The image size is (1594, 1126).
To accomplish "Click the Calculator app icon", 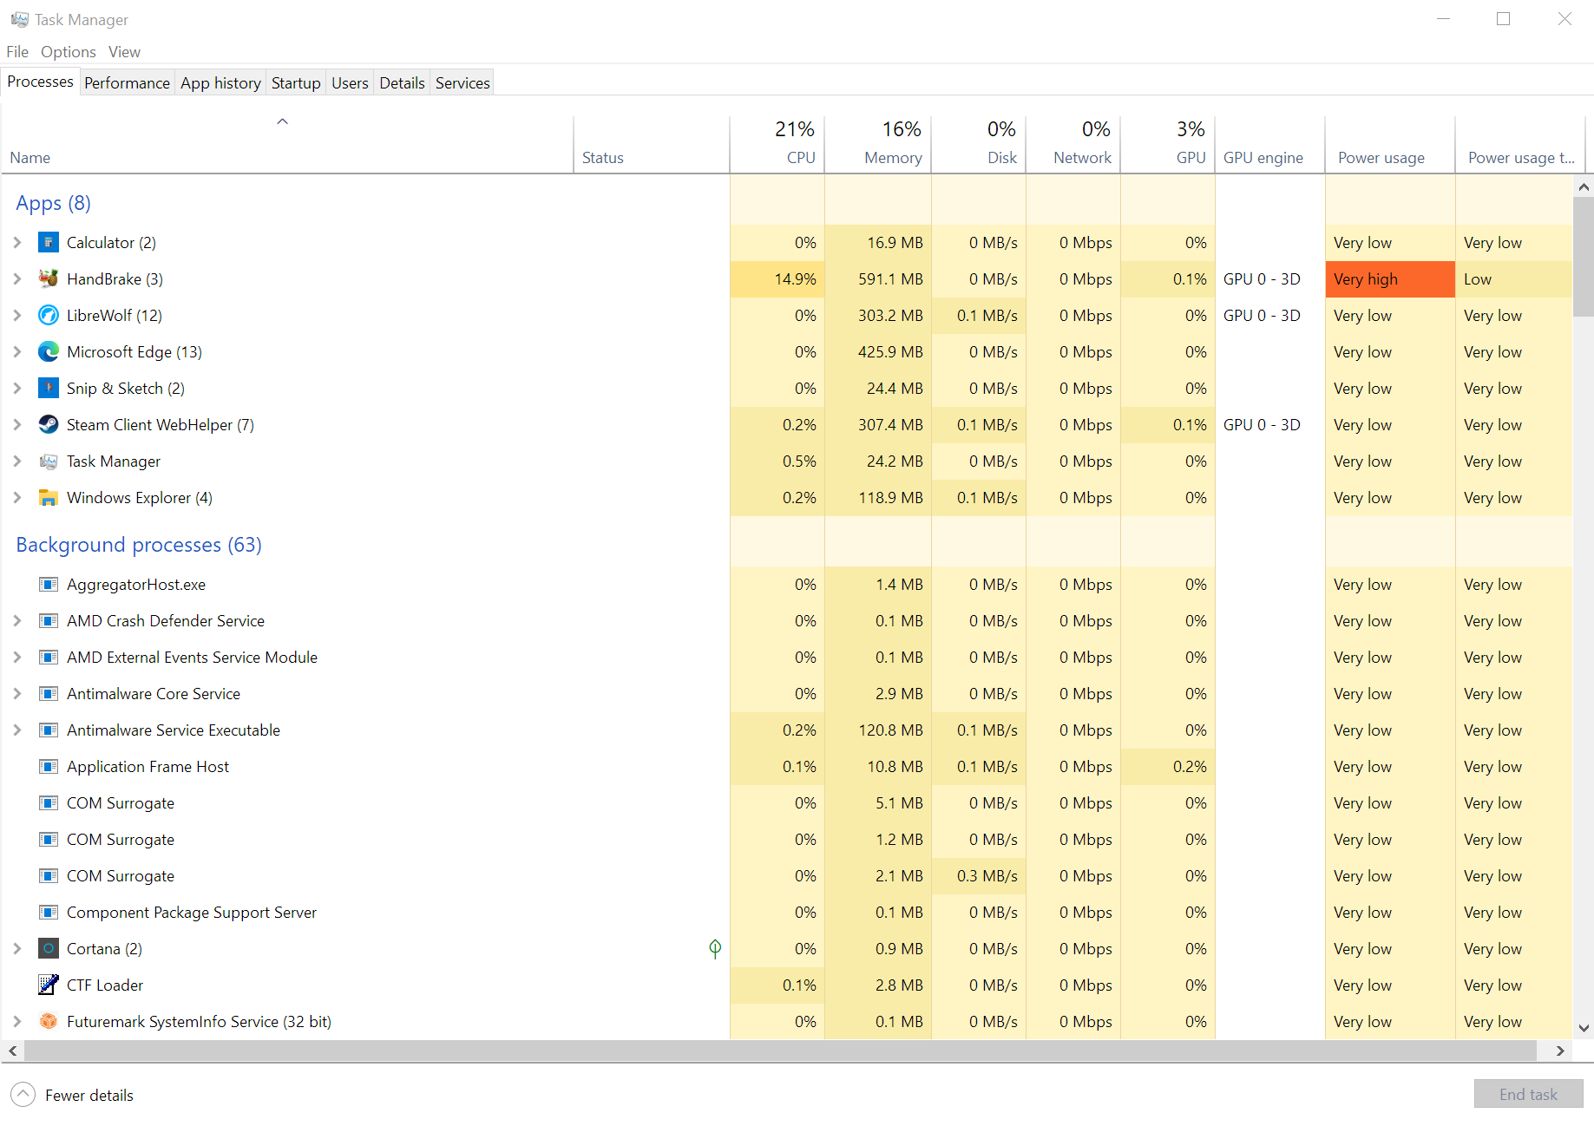I will pos(49,243).
